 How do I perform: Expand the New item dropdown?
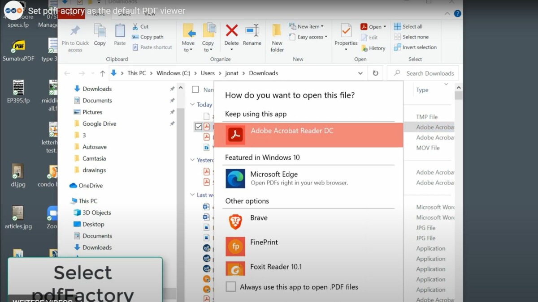tap(309, 26)
